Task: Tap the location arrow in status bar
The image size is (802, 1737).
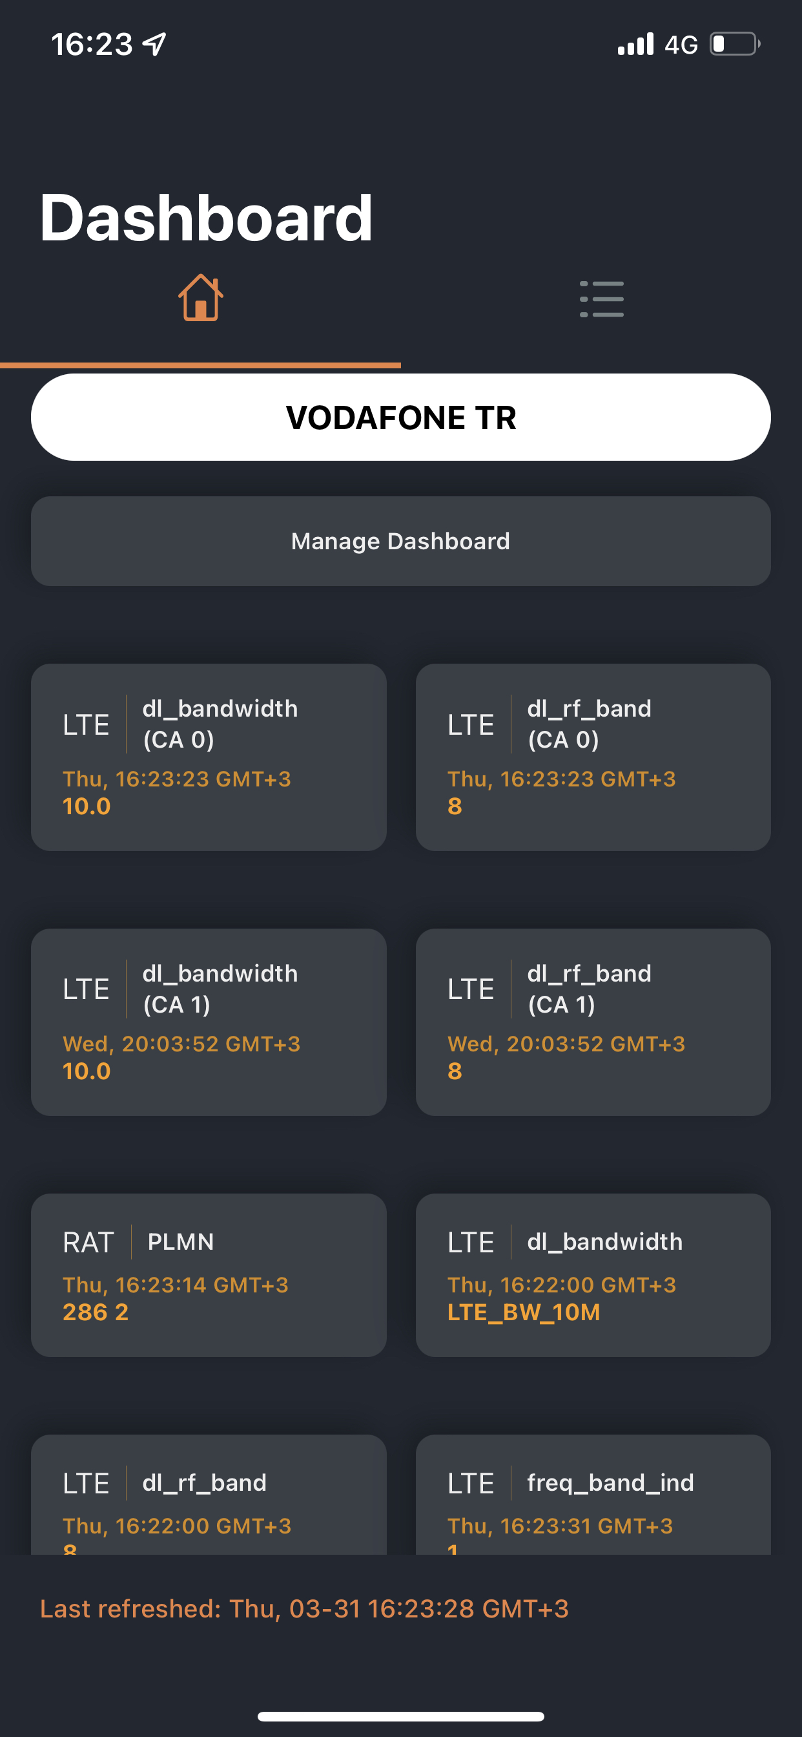Action: click(155, 45)
